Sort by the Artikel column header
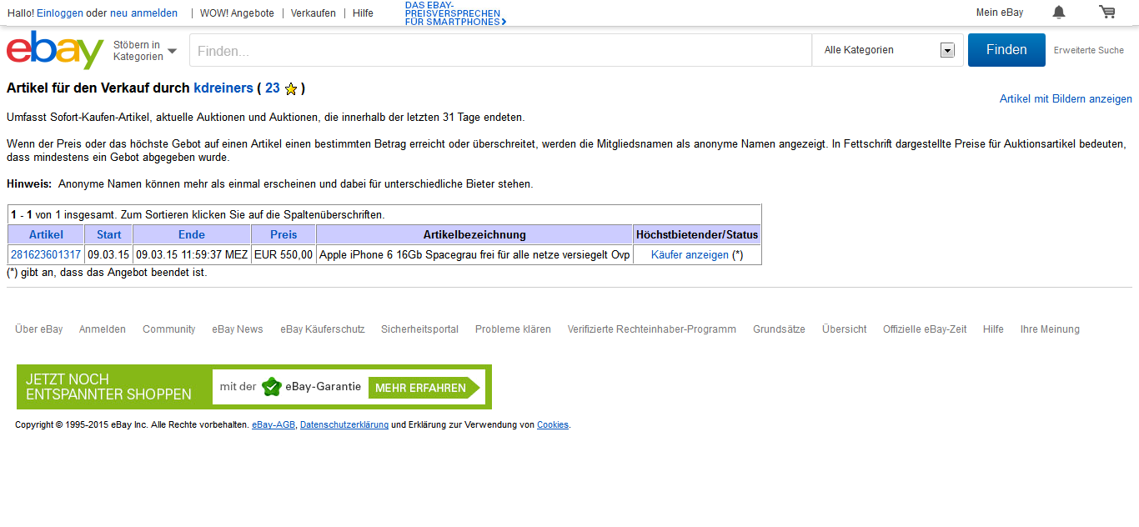 [46, 234]
